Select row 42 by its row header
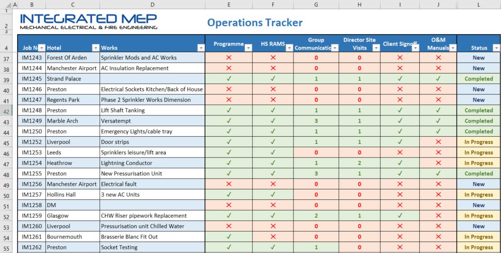 [x=6, y=110]
